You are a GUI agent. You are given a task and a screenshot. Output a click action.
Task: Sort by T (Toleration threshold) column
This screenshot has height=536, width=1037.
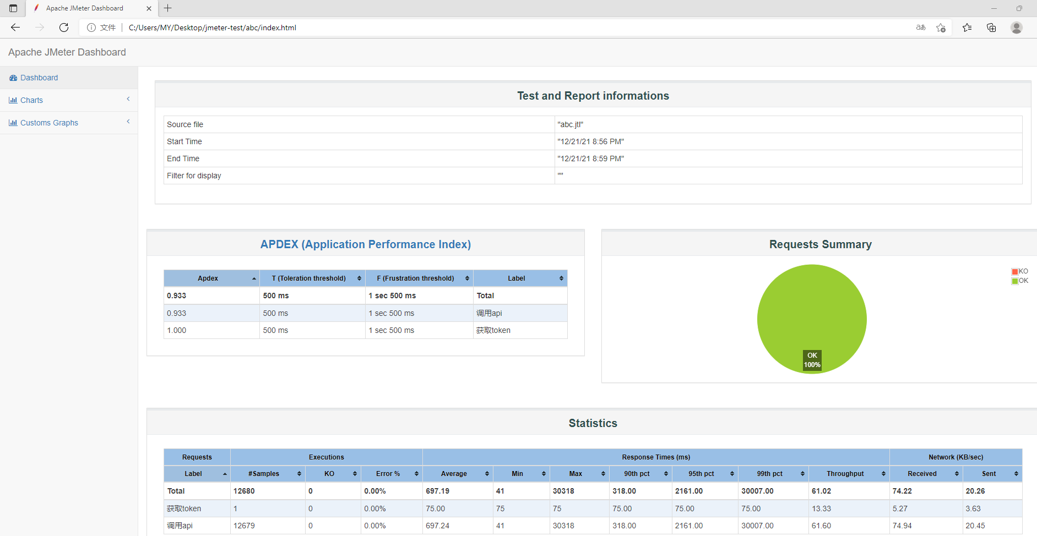[312, 278]
